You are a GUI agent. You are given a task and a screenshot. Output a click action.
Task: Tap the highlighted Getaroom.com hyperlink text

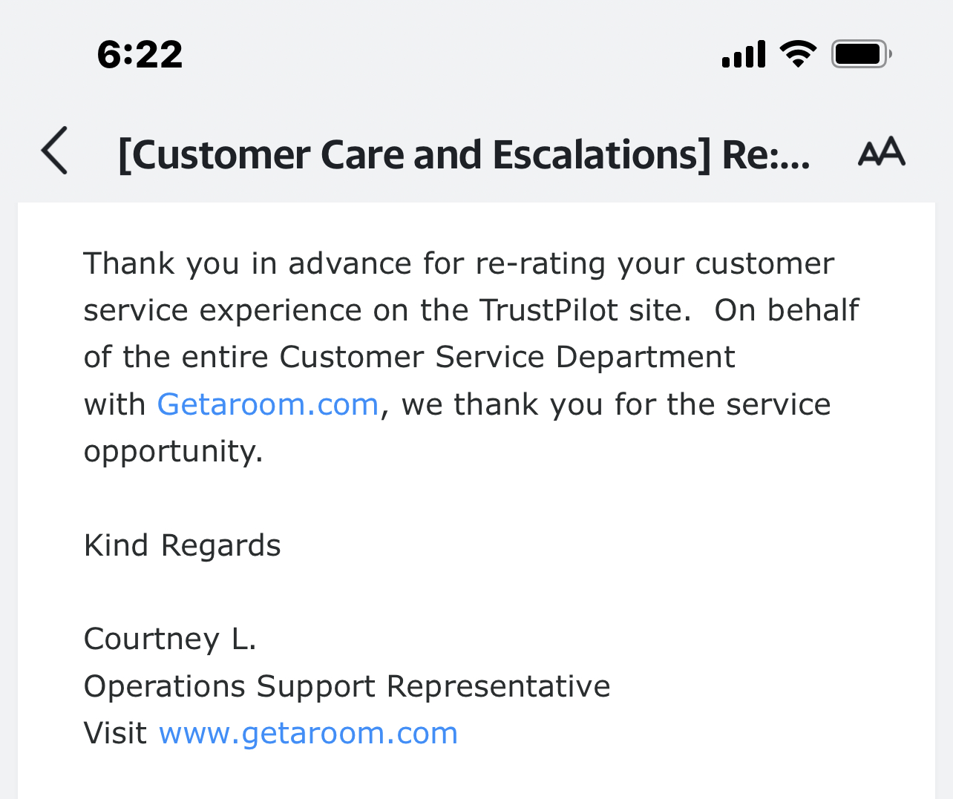coord(267,404)
